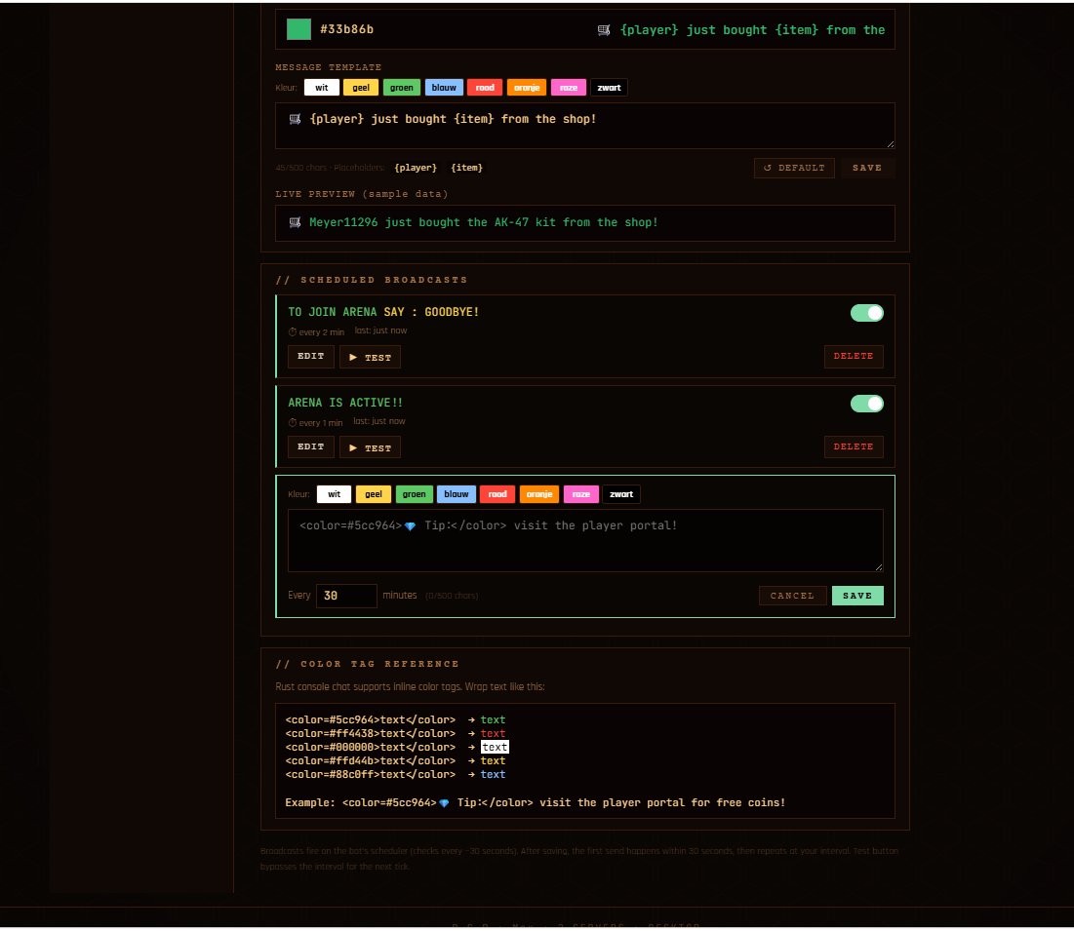
Task: Select 'groen' color in message template
Action: tap(401, 88)
